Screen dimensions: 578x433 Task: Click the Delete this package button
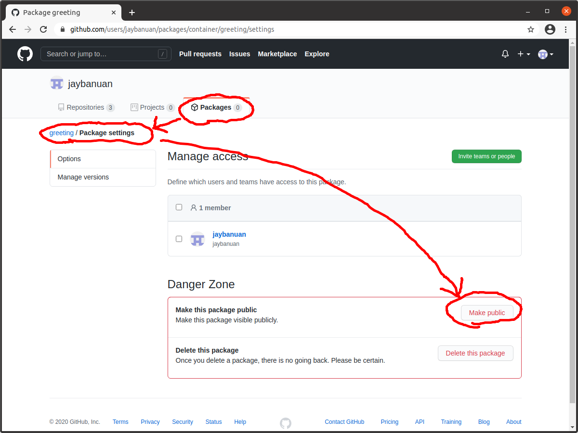tap(475, 353)
